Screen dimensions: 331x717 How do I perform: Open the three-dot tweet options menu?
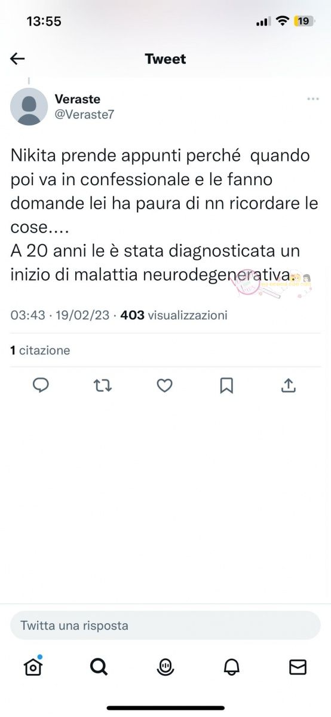pos(313,99)
